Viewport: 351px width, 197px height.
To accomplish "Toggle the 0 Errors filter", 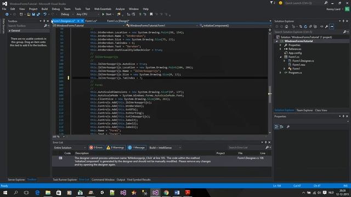I will click(97, 148).
